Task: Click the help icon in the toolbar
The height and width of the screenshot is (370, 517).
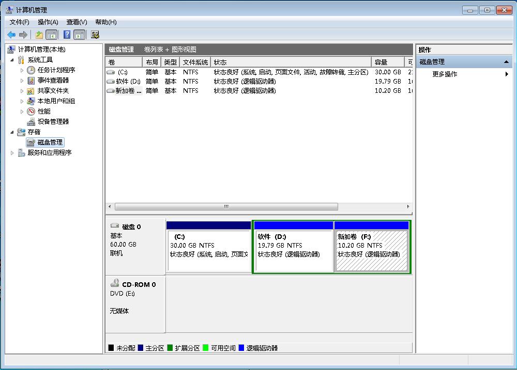Action: [x=66, y=35]
